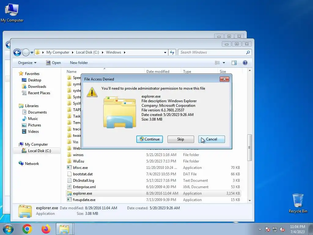This screenshot has height=235, width=313.
Task: Select Local Disk (C:) in sidebar
Action: pyautogui.click(x=37, y=151)
